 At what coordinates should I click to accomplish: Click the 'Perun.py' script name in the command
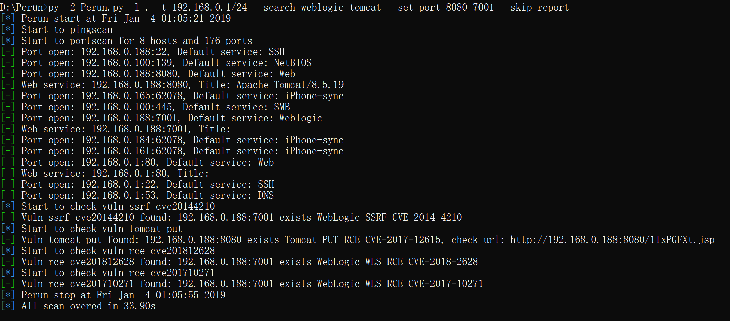point(102,8)
